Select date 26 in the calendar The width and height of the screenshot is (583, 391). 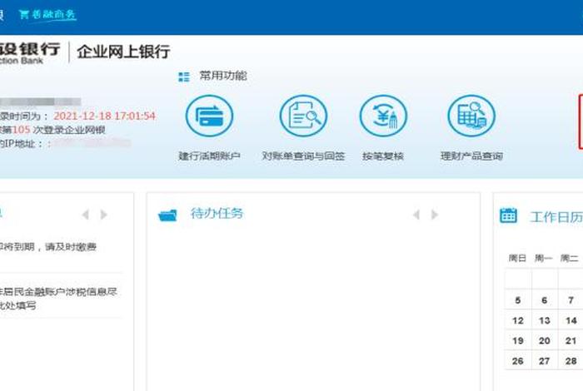point(518,361)
